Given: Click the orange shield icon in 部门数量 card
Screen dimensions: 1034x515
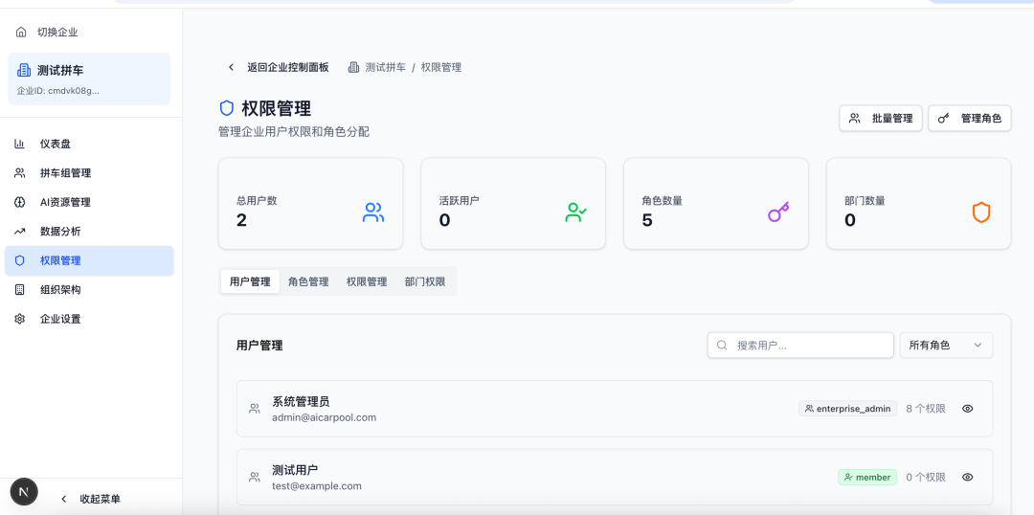Looking at the screenshot, I should (x=981, y=213).
